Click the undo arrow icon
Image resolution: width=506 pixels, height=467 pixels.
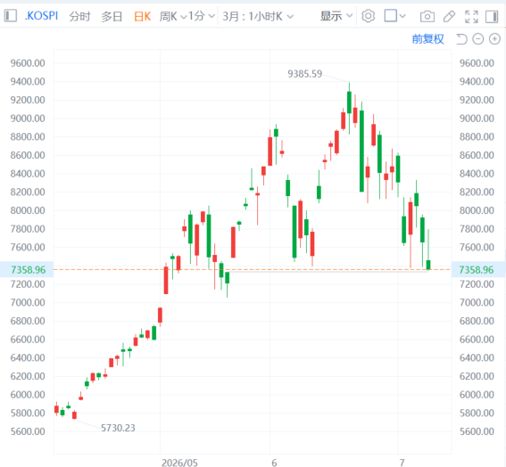(x=461, y=39)
